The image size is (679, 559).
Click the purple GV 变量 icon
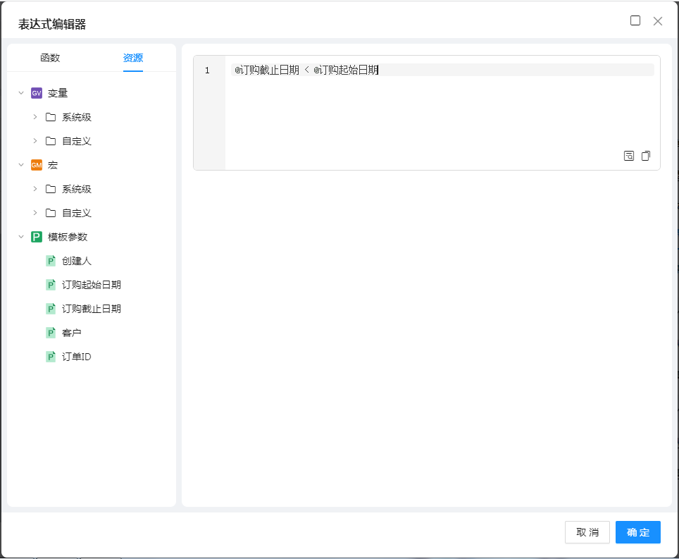pyautogui.click(x=37, y=93)
